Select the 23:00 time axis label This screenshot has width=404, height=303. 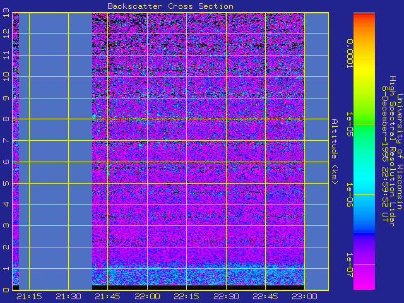pos(304,297)
